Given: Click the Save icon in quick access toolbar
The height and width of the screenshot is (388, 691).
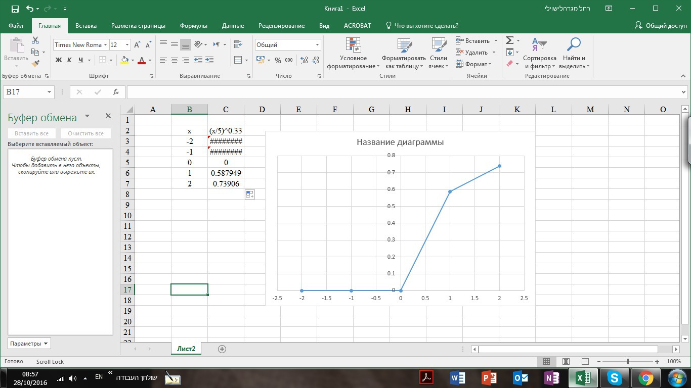Looking at the screenshot, I should pyautogui.click(x=15, y=9).
